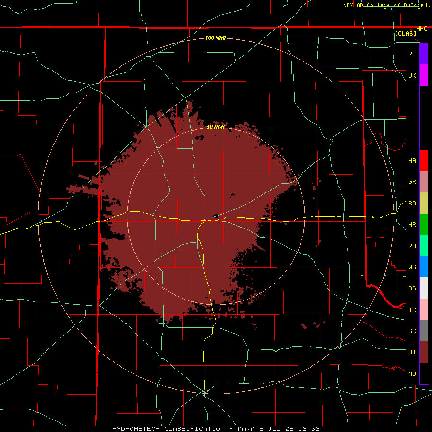Click the "HA" legend label
The height and width of the screenshot is (432, 432).
tap(412, 161)
